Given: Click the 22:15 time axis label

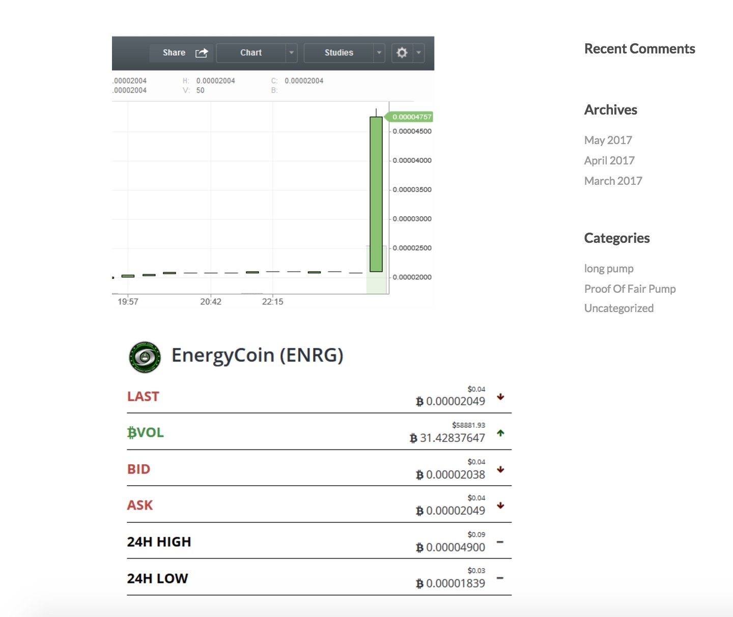Looking at the screenshot, I should click(273, 301).
